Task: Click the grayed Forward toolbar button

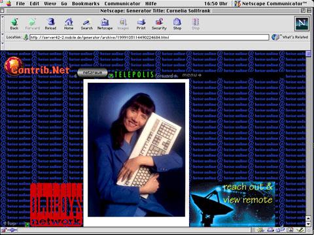Action: (x=33, y=24)
